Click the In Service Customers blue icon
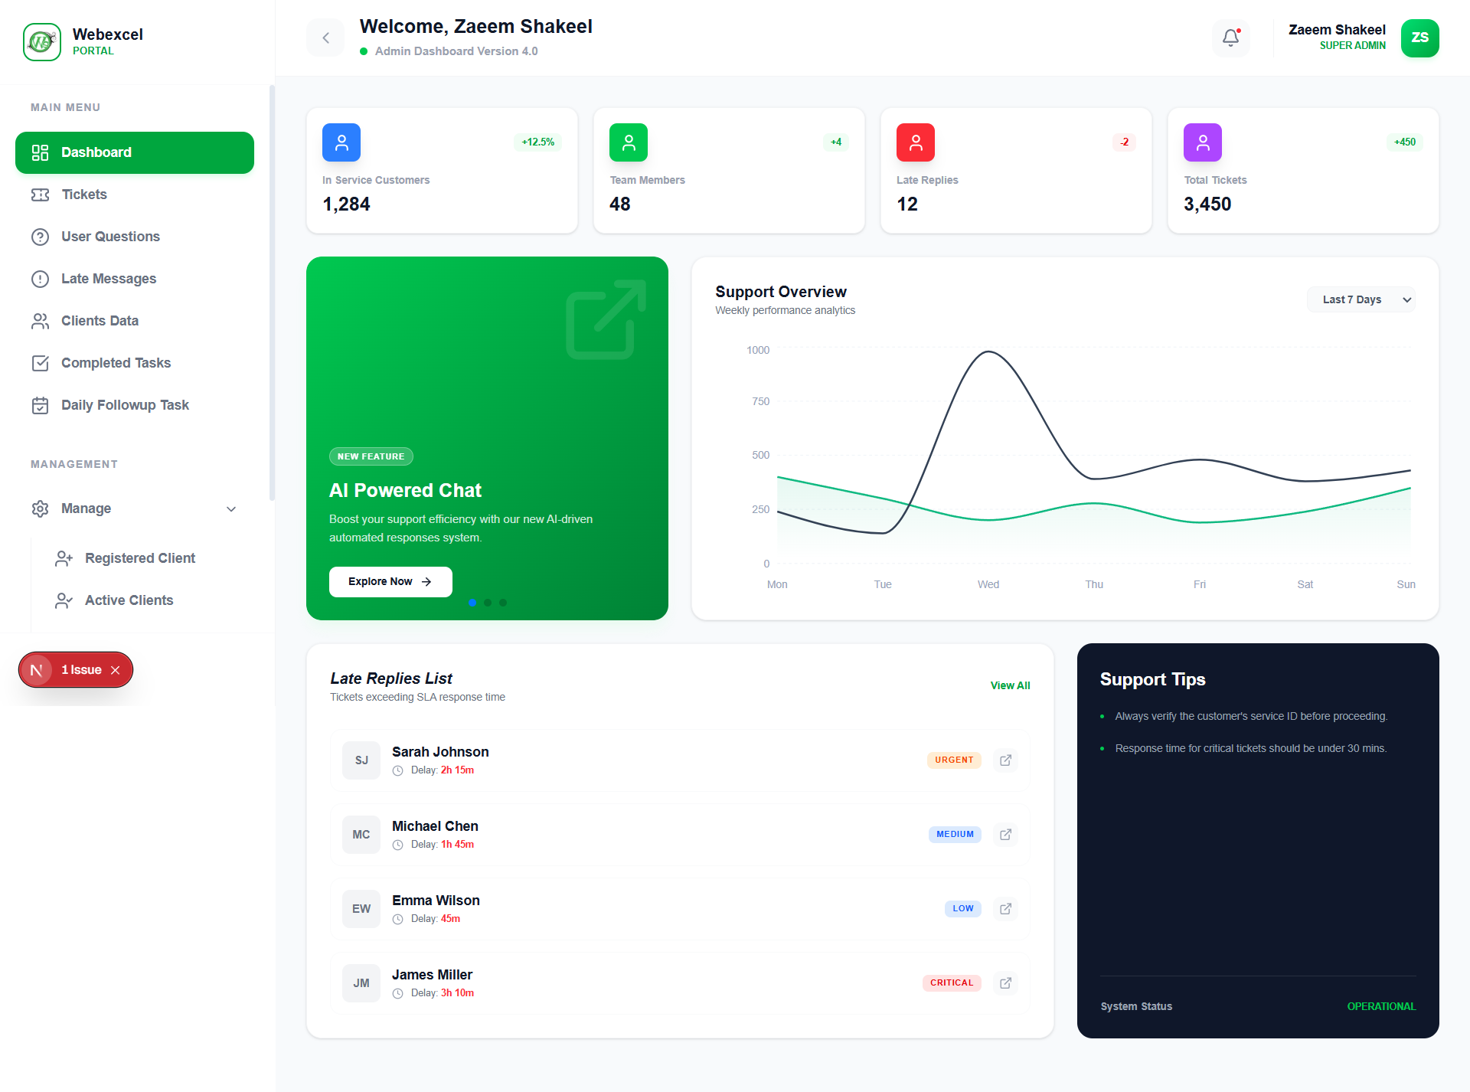 341,142
